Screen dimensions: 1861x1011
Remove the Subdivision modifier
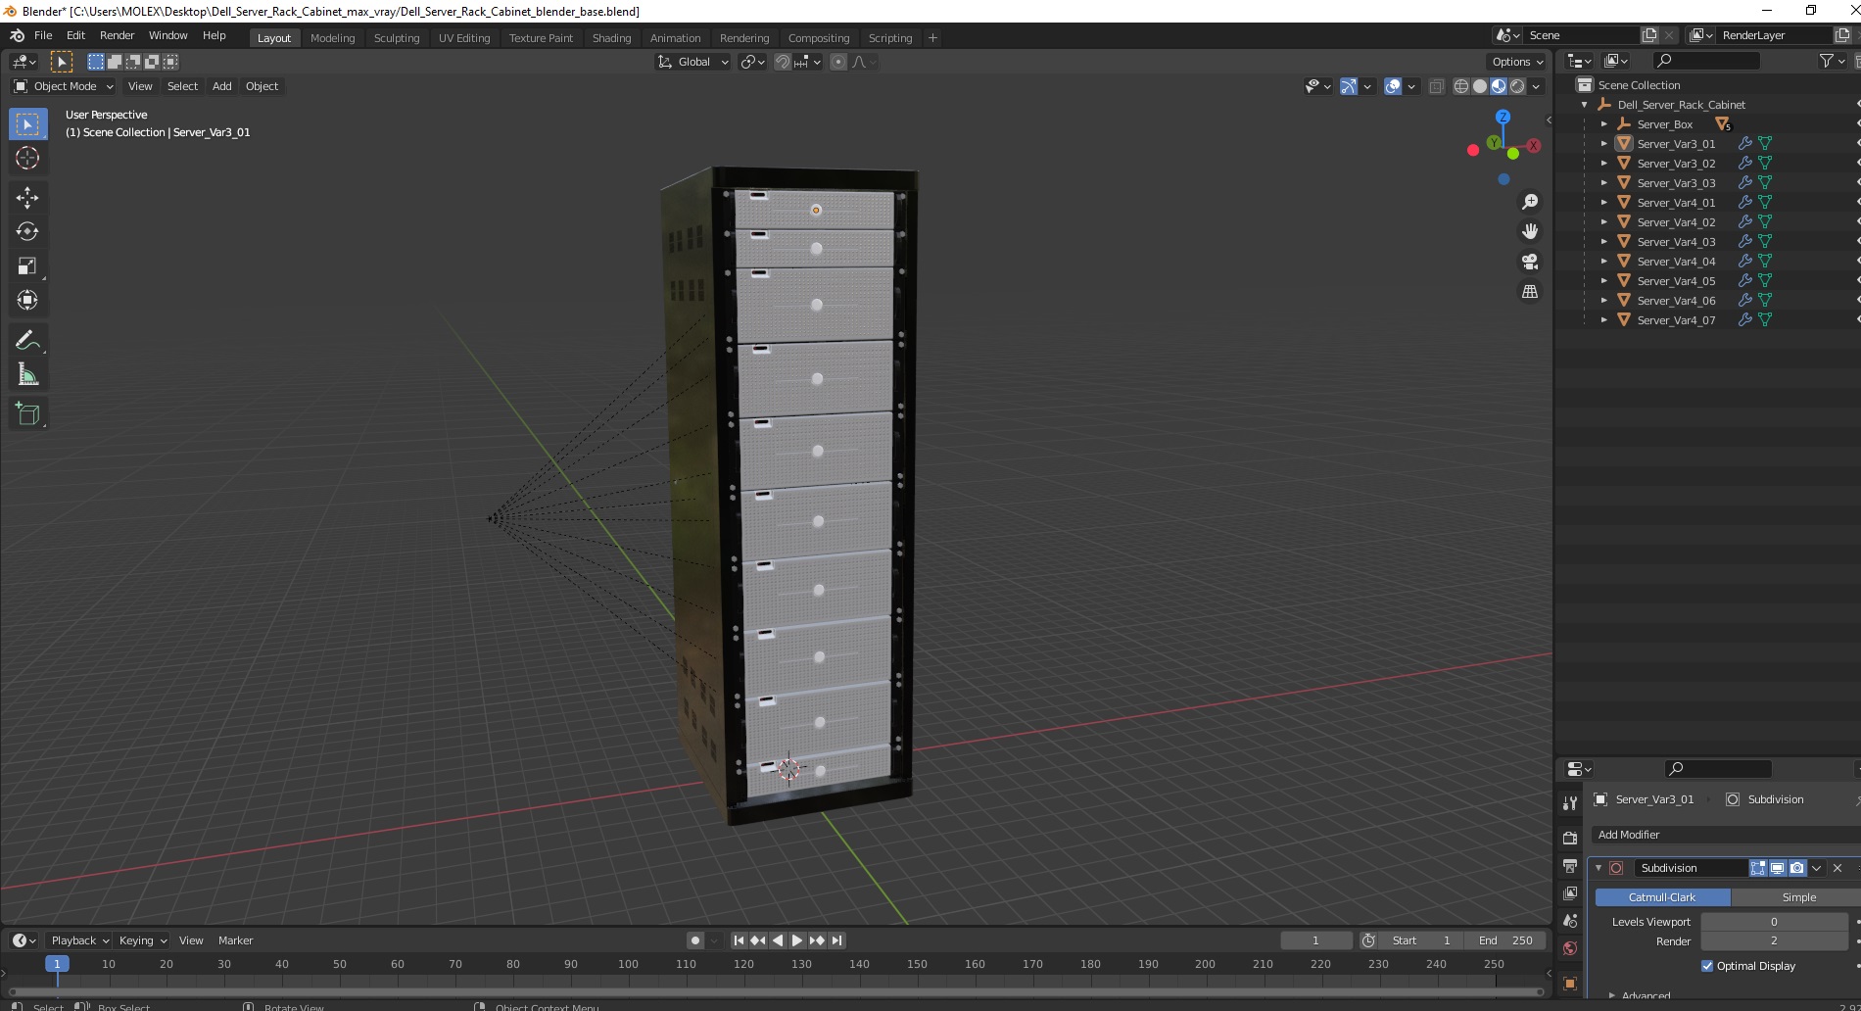click(x=1837, y=868)
